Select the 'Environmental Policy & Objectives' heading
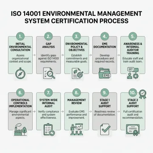This screenshot has height=153, width=153. click(x=76, y=47)
